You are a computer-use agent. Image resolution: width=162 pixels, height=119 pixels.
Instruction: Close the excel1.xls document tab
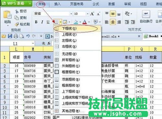coord(139,36)
